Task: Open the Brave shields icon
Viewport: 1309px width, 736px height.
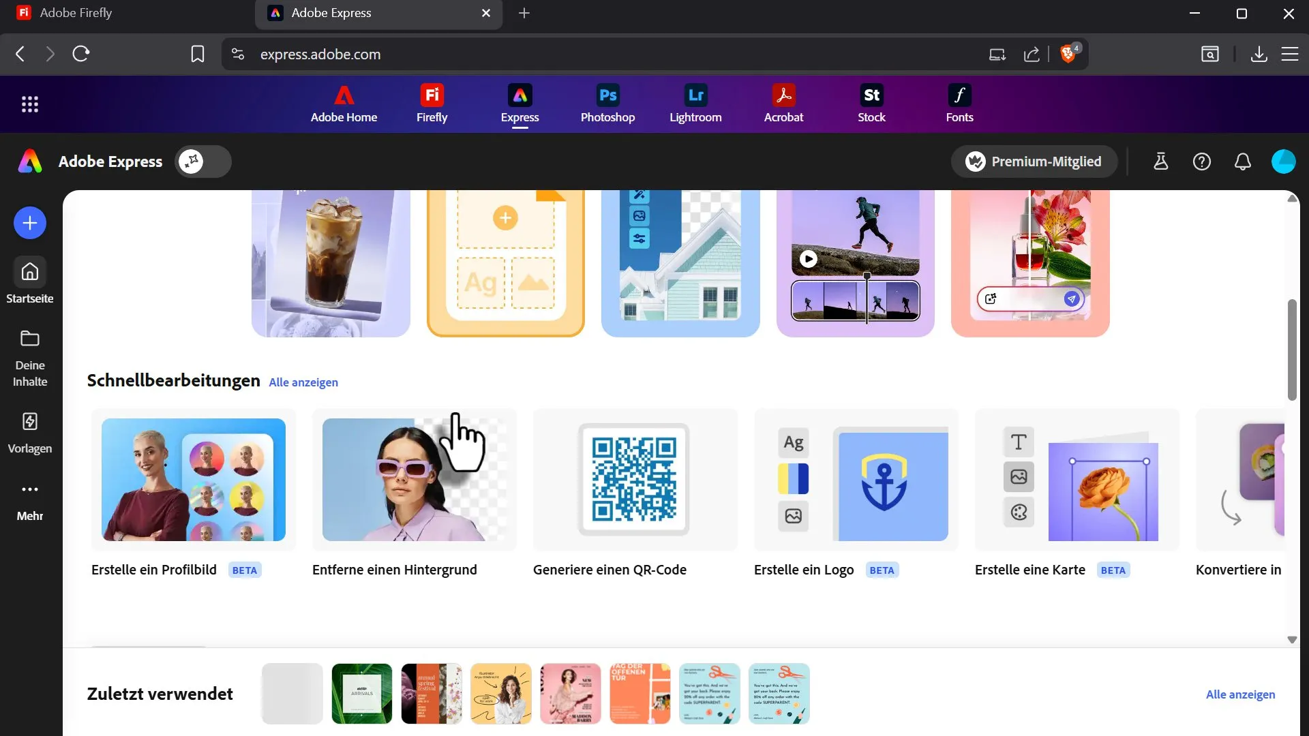Action: point(1068,54)
